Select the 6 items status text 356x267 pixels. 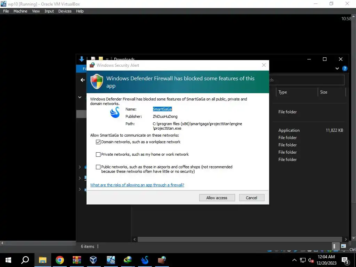pyautogui.click(x=88, y=246)
